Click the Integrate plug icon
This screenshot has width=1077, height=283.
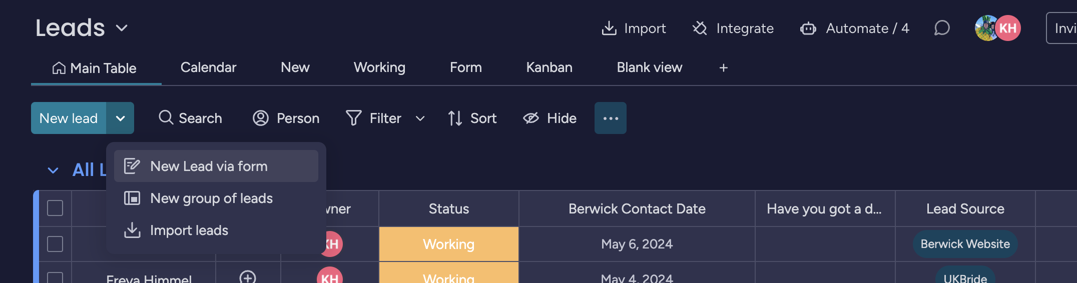coord(700,28)
